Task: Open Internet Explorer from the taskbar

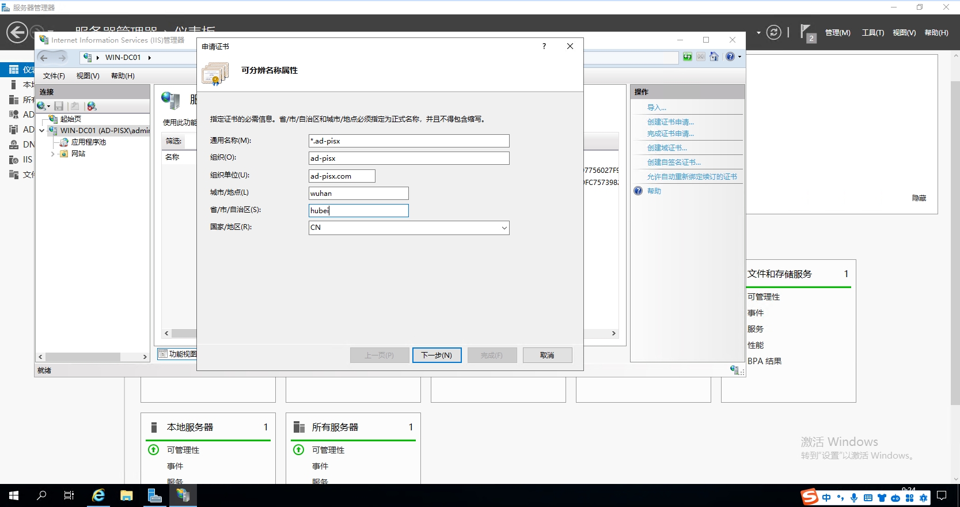Action: coord(98,495)
